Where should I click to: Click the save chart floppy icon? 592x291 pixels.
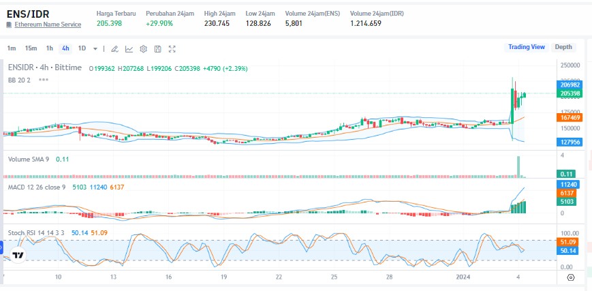tap(158, 49)
